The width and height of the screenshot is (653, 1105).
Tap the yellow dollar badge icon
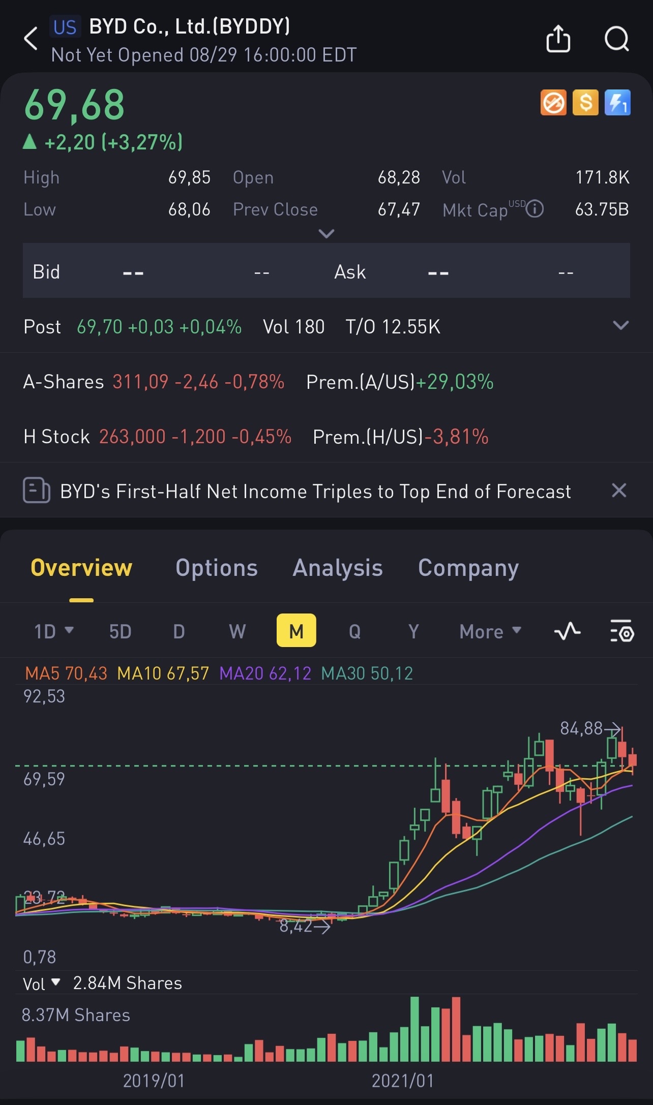click(x=585, y=103)
